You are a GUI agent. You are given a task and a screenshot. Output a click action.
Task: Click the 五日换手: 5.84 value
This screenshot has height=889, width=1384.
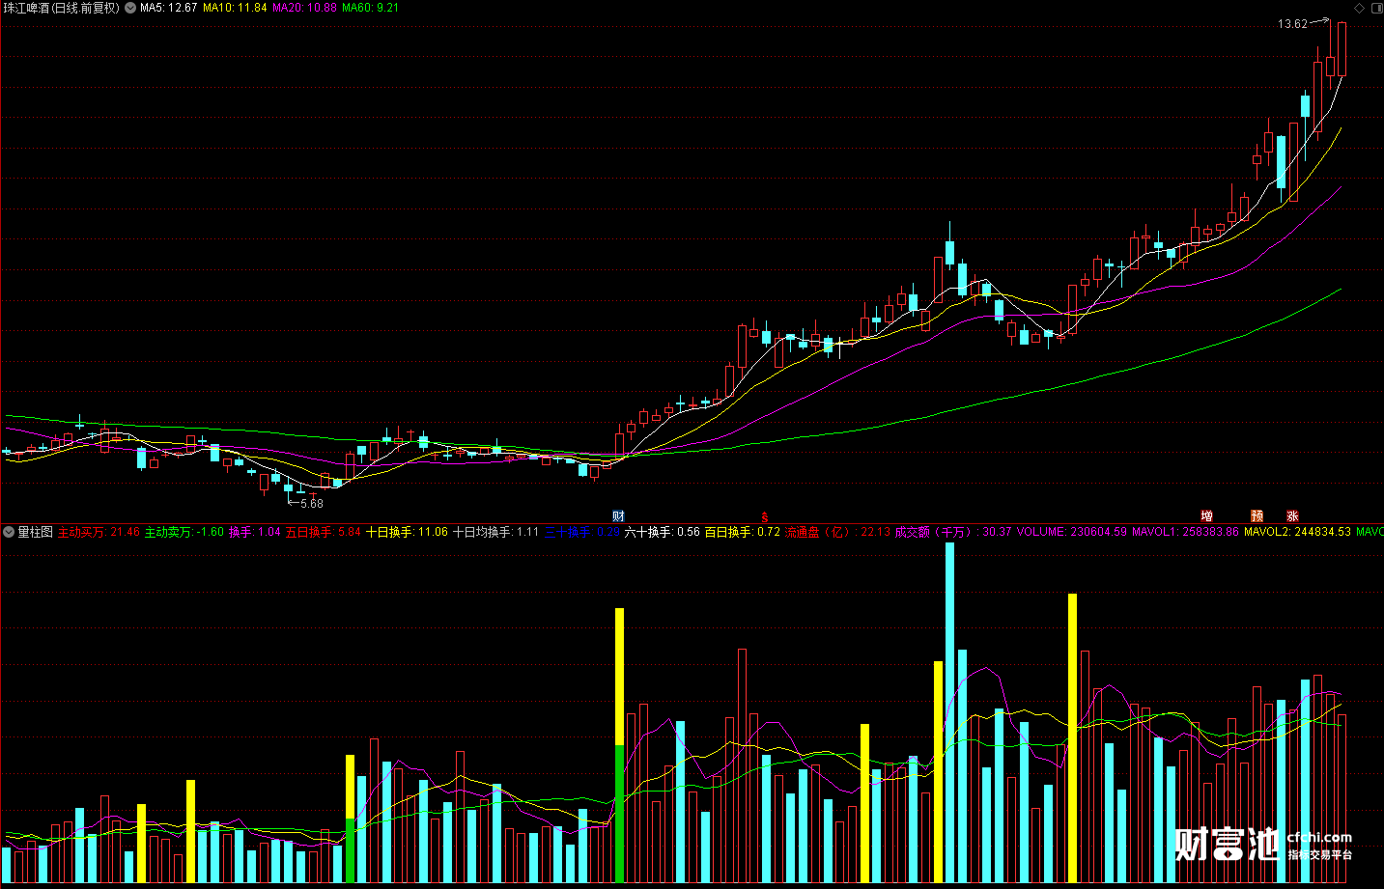pos(324,532)
